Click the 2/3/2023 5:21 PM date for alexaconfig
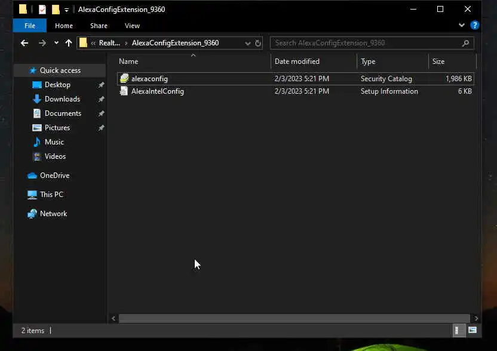 [x=302, y=79]
